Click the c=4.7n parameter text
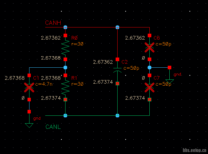The image size is (208, 154). click(43, 84)
